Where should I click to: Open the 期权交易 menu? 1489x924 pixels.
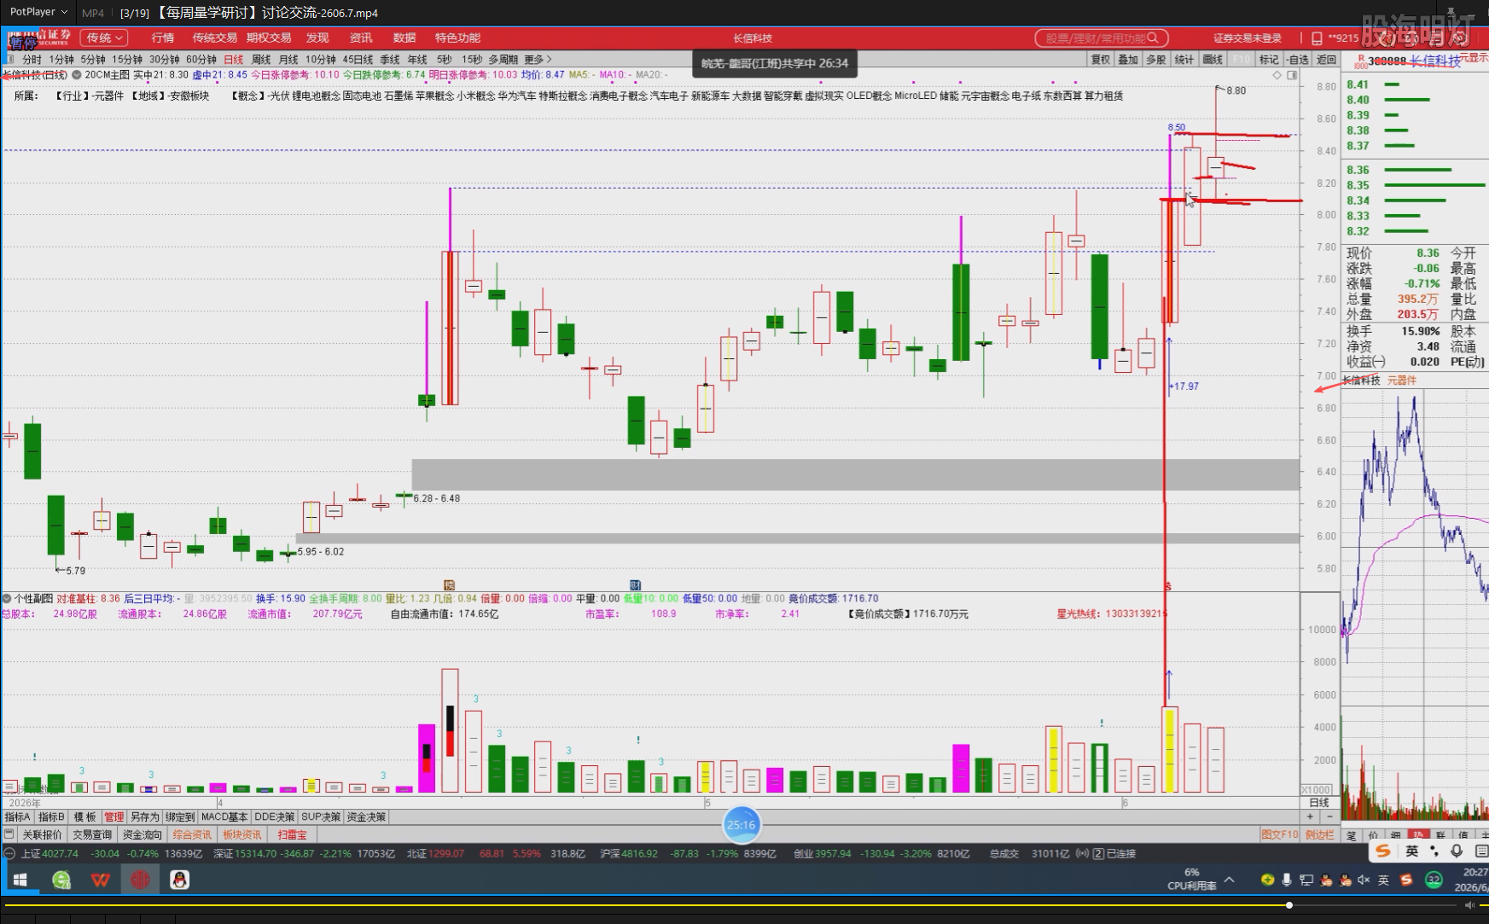269,38
